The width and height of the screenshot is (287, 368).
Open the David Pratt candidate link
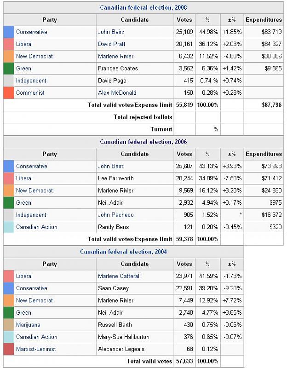pos(111,44)
